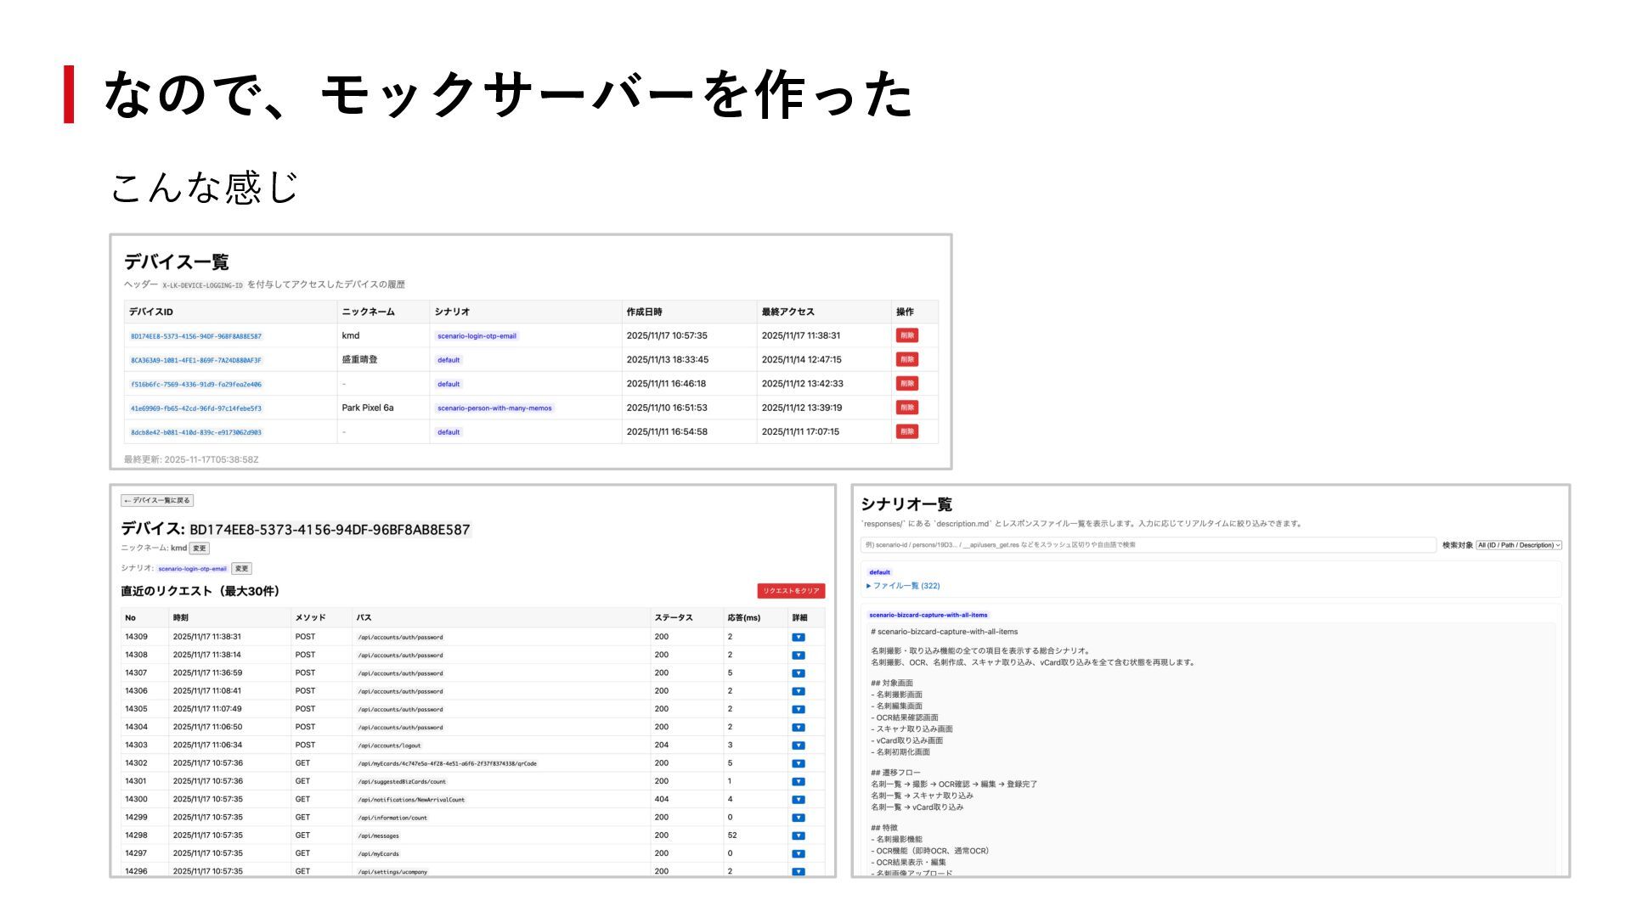The width and height of the screenshot is (1631, 917).
Task: Click 変更 next to scenario-login-otp-email
Action: [241, 569]
